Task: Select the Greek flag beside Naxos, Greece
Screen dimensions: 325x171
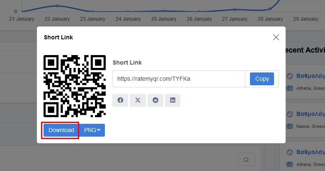Action: click(290, 126)
